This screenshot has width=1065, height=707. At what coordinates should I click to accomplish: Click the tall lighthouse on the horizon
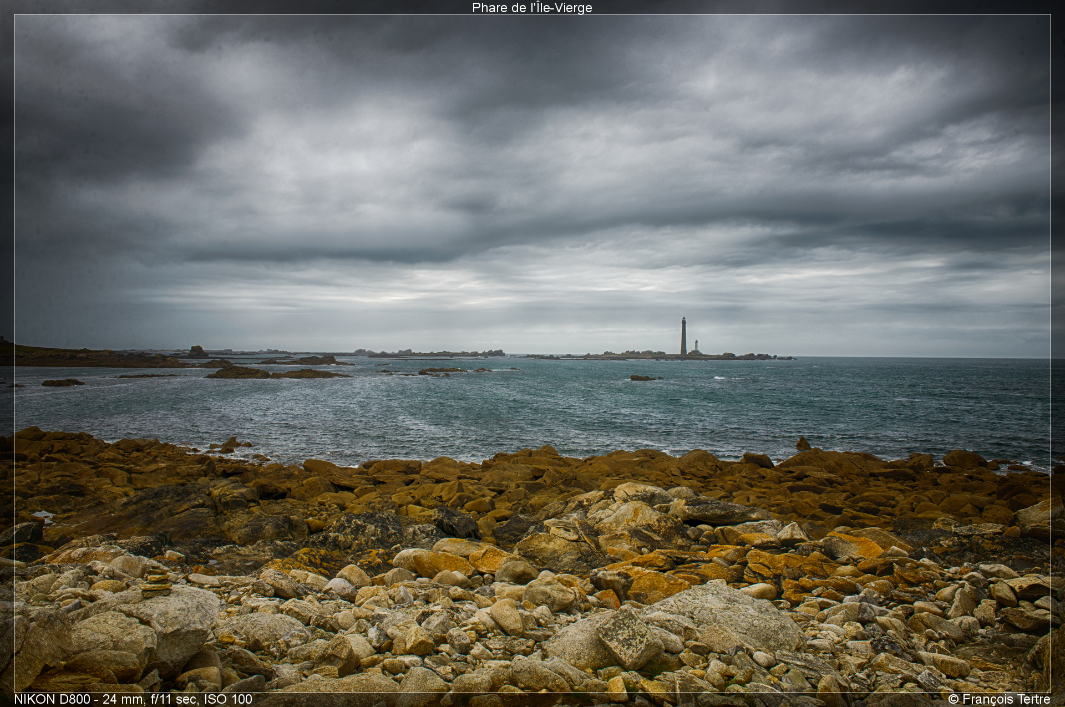tap(683, 336)
